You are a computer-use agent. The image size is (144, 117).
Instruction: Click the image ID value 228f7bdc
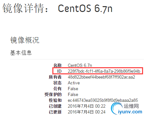104,71
